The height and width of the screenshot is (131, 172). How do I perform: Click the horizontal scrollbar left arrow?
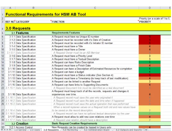(x=146, y=130)
